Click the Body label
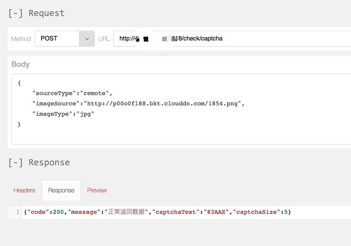351x246 pixels. [x=20, y=64]
